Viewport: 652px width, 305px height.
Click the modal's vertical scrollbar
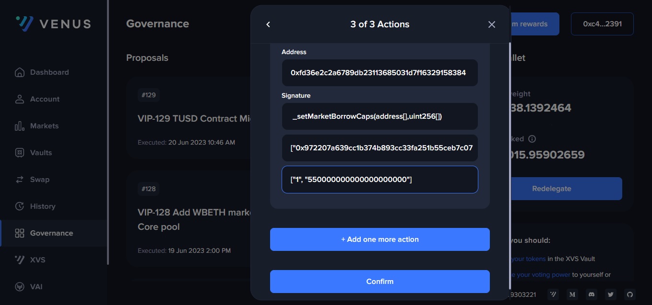click(x=510, y=144)
